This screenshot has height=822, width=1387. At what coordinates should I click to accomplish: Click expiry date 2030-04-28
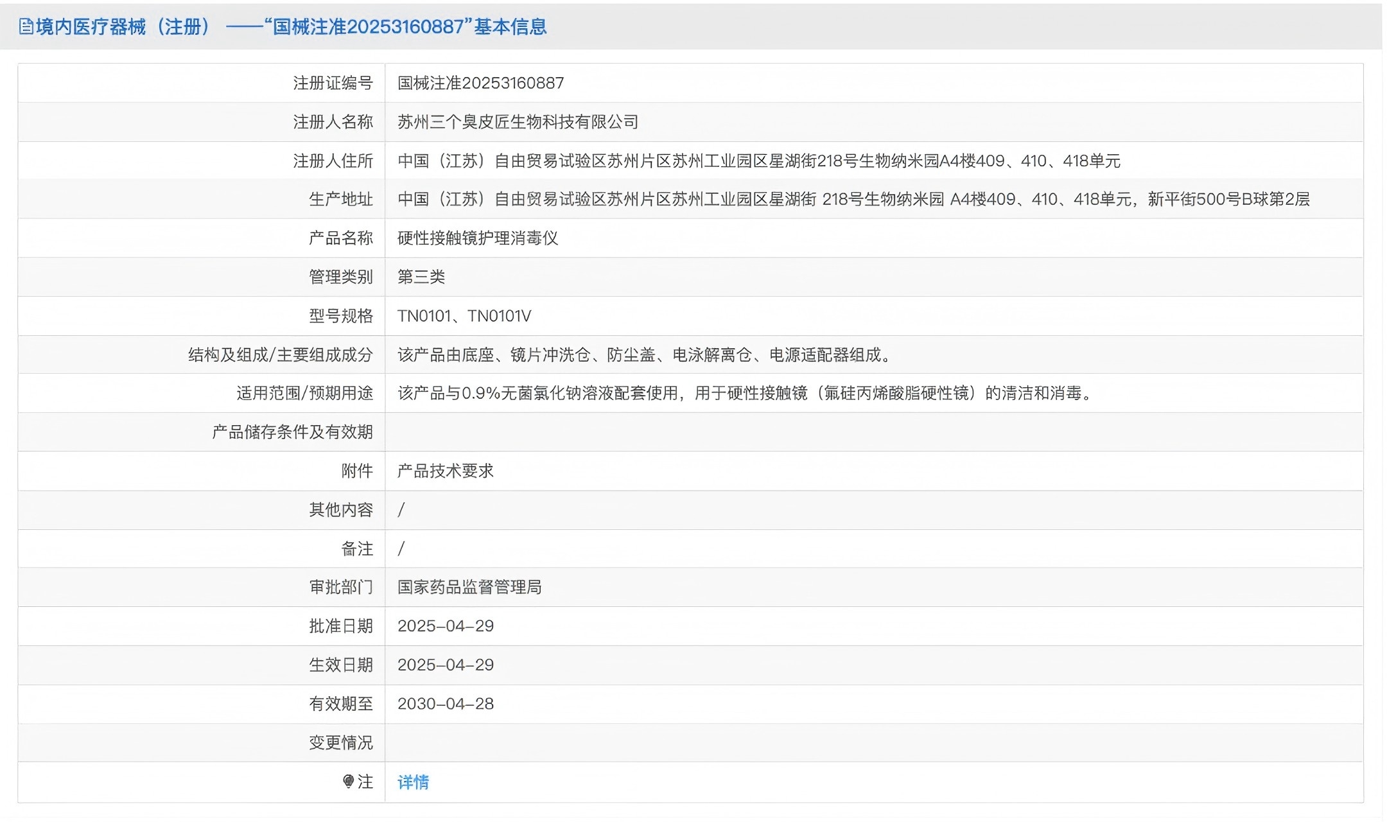tap(446, 704)
